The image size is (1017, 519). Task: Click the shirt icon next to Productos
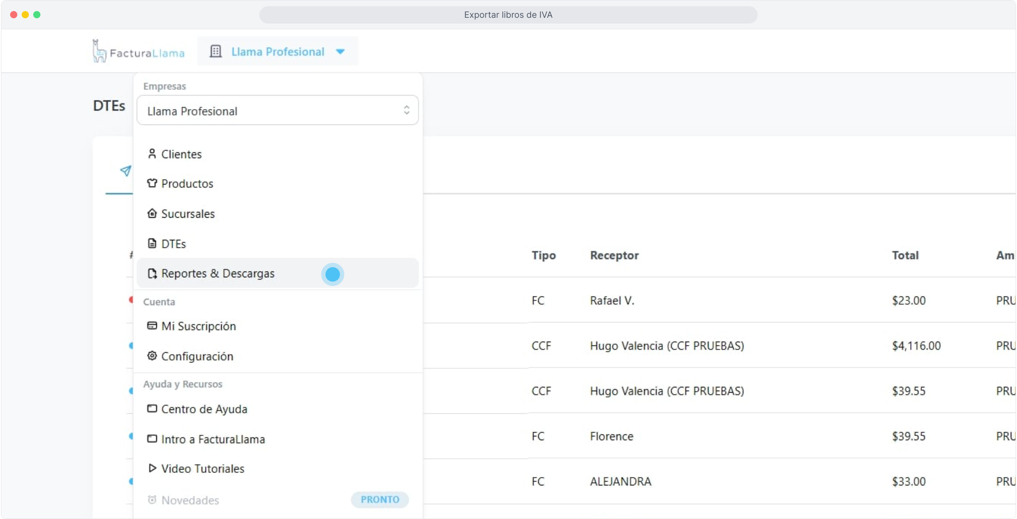(152, 183)
